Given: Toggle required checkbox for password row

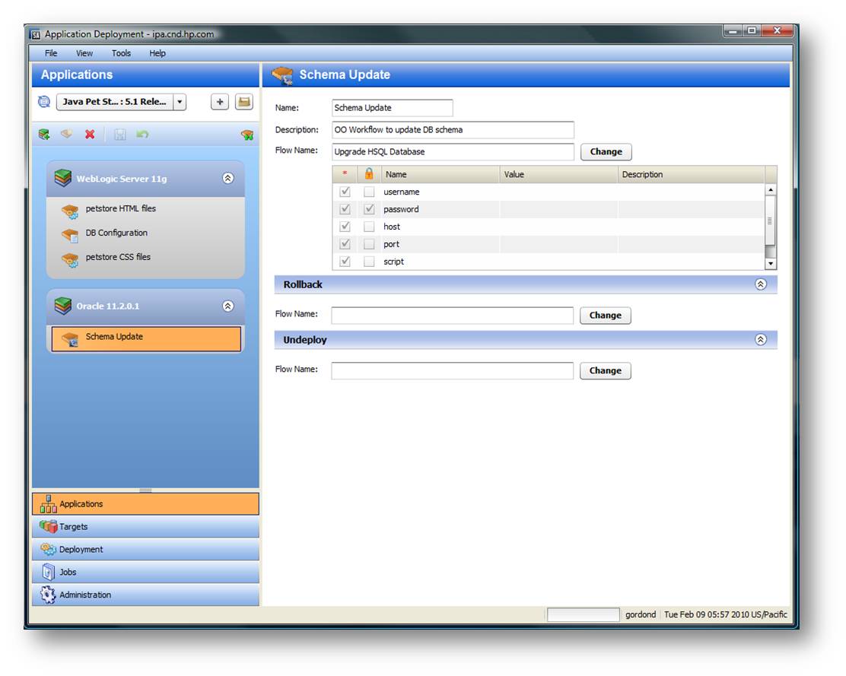Looking at the screenshot, I should pyautogui.click(x=345, y=209).
